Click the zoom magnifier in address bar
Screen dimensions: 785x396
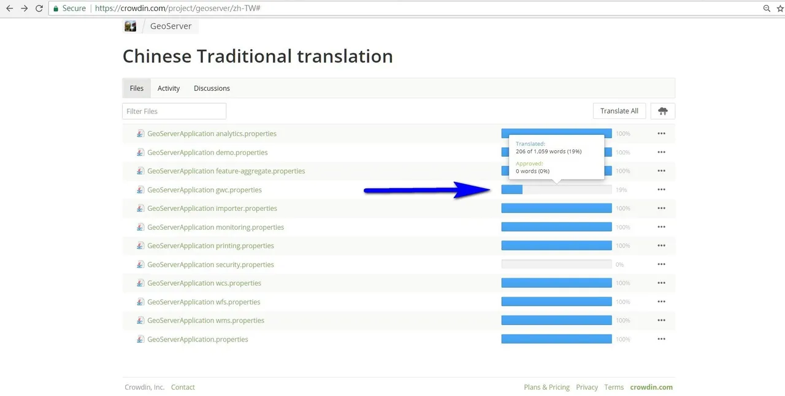pyautogui.click(x=767, y=9)
